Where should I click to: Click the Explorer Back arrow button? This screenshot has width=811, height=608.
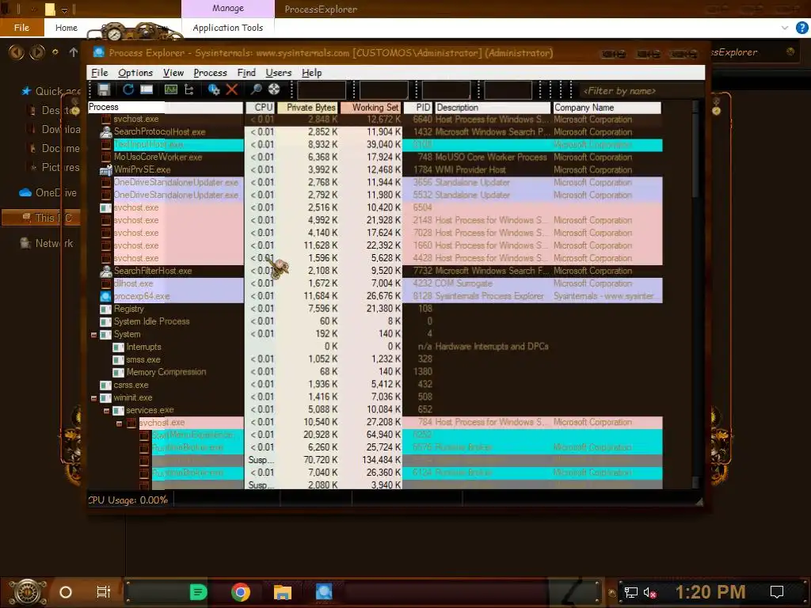(x=17, y=52)
